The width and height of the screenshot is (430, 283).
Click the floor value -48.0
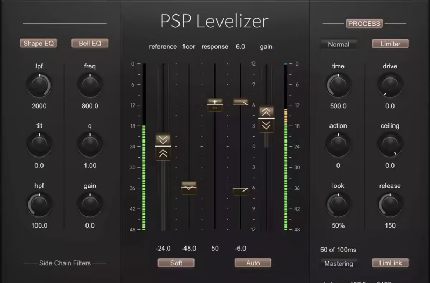[x=189, y=249]
